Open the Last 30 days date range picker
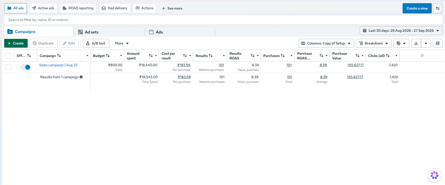This screenshot has height=185, width=445. 401,31
